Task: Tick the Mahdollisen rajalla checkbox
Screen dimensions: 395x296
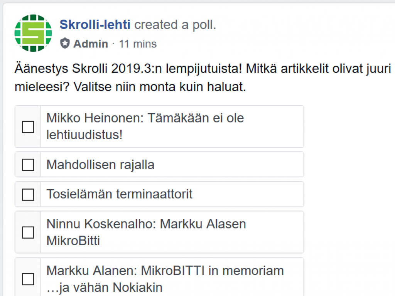Action: [x=28, y=165]
